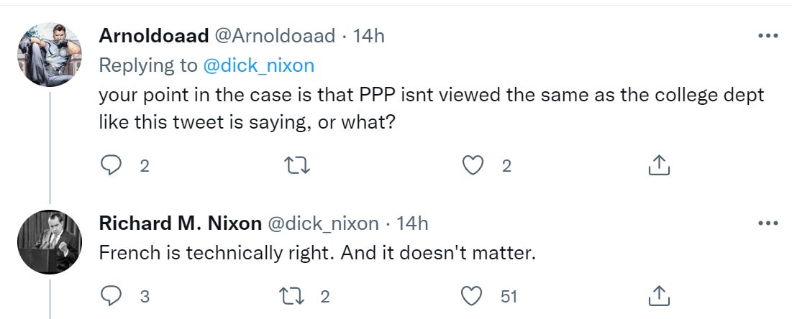Open Richard M. Nixon's profile name
The height and width of the screenshot is (319, 792).
[x=181, y=223]
